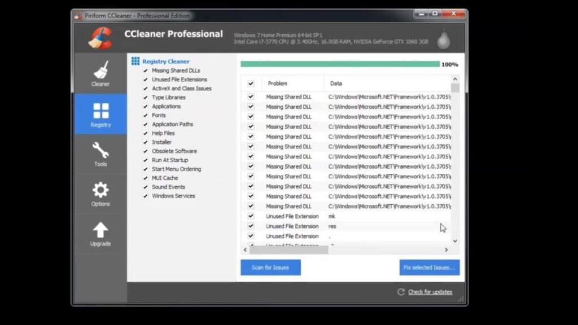Screen dimensions: 578x325
Task: Toggle the select-all checkbox in results header
Action: click(x=251, y=83)
